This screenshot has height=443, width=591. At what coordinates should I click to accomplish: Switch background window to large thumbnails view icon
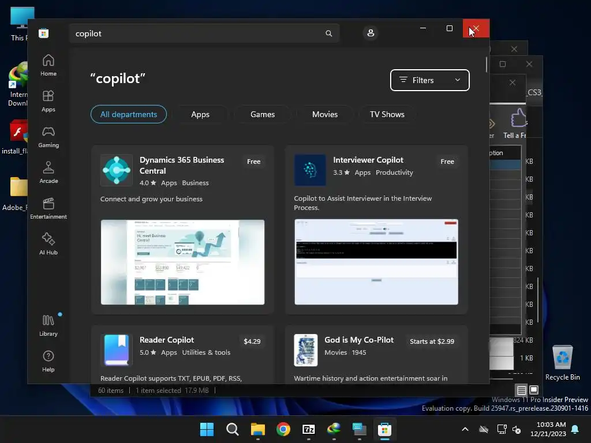point(534,390)
